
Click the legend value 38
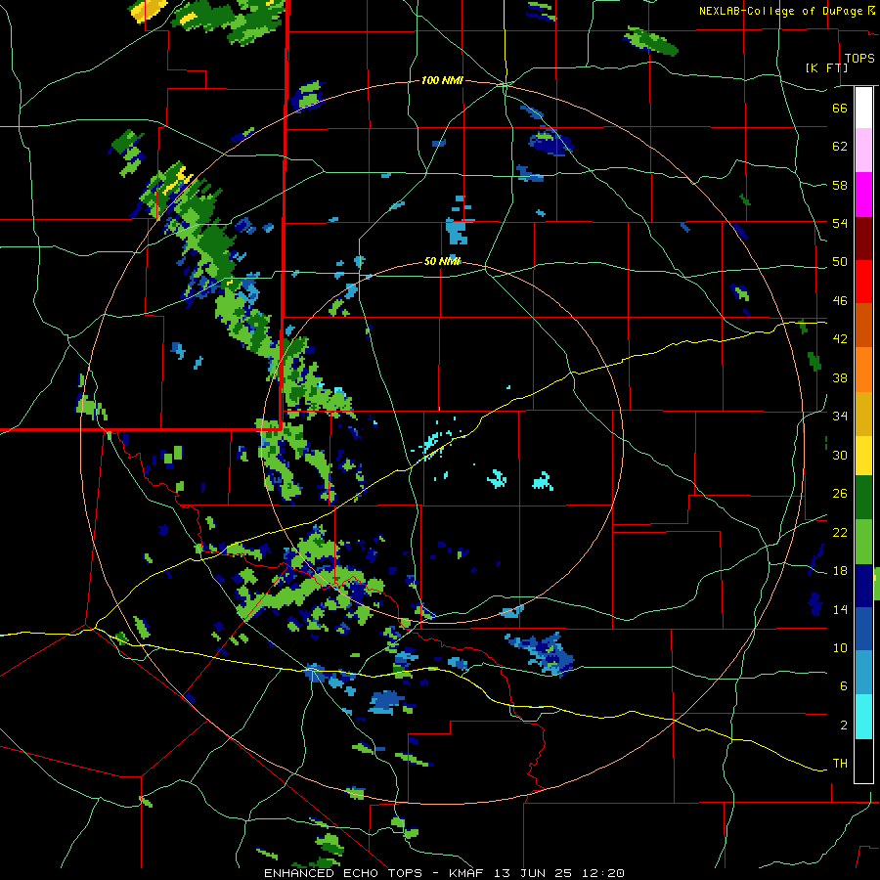pyautogui.click(x=840, y=377)
